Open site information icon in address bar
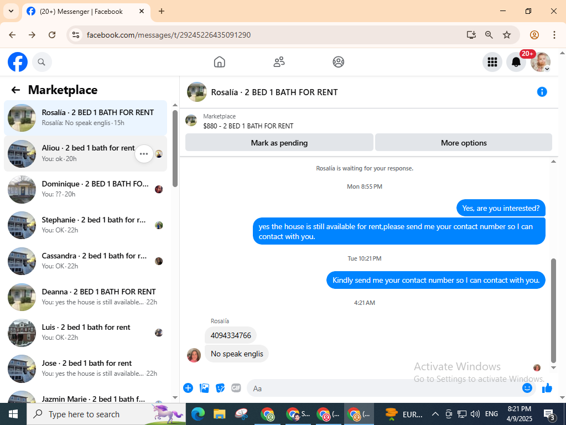Screen dimensions: 566x425 click(76, 35)
